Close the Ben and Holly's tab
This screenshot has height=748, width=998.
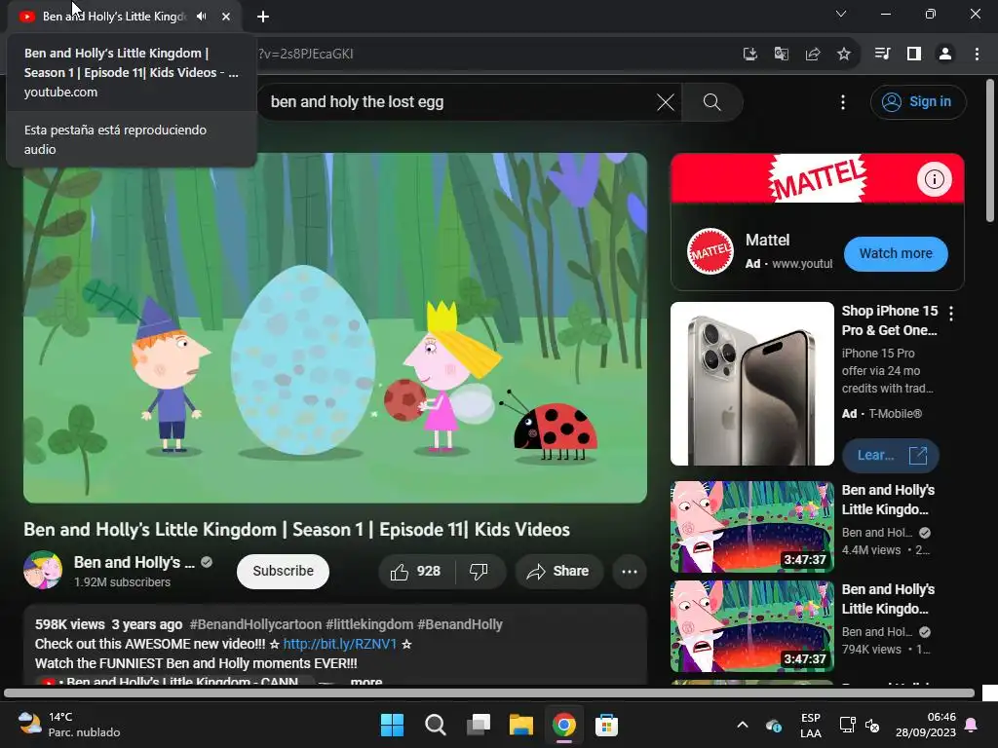pyautogui.click(x=226, y=17)
